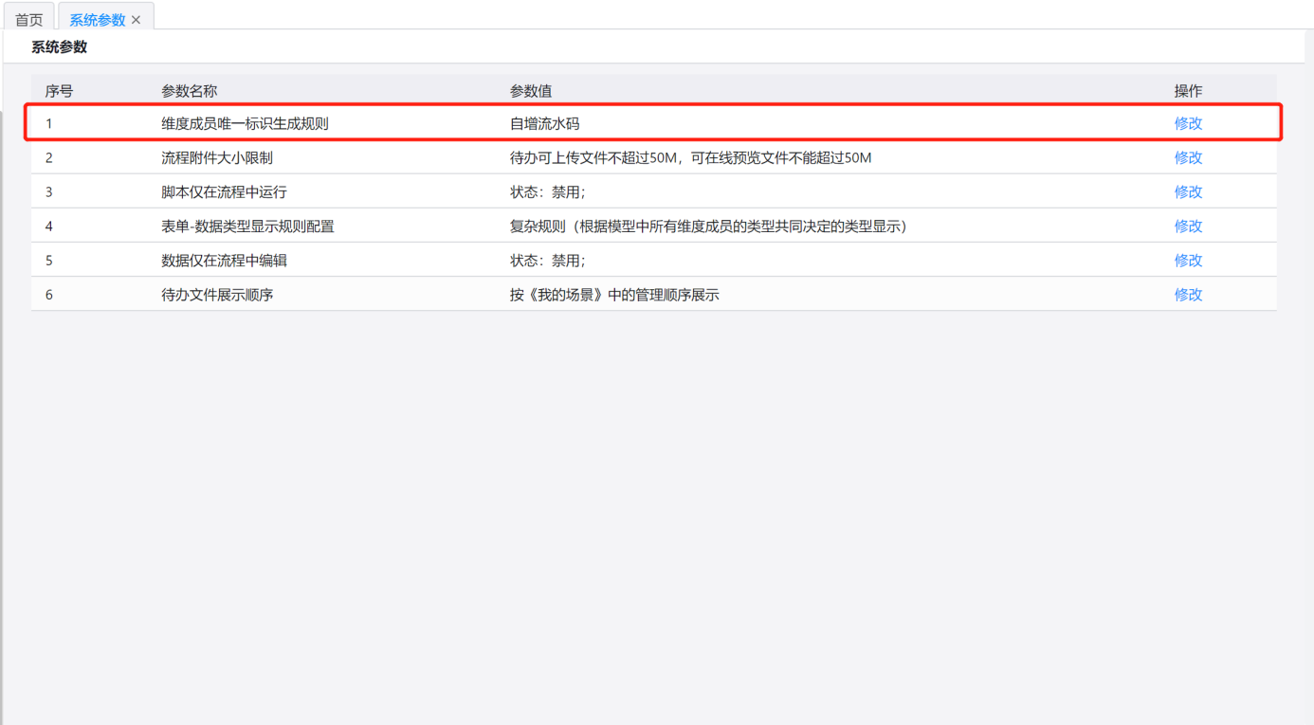Select the 待办文件展示顺序 parameter name

[x=216, y=295]
